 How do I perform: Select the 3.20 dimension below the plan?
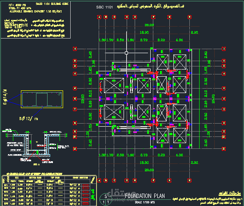tap(161, 155)
